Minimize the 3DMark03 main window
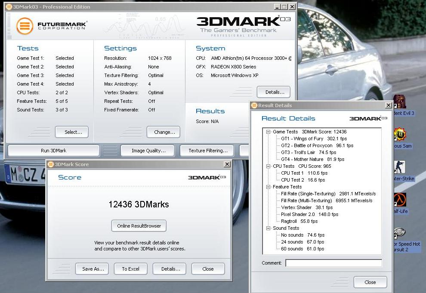The width and height of the screenshot is (426, 293). pyautogui.click(x=277, y=7)
